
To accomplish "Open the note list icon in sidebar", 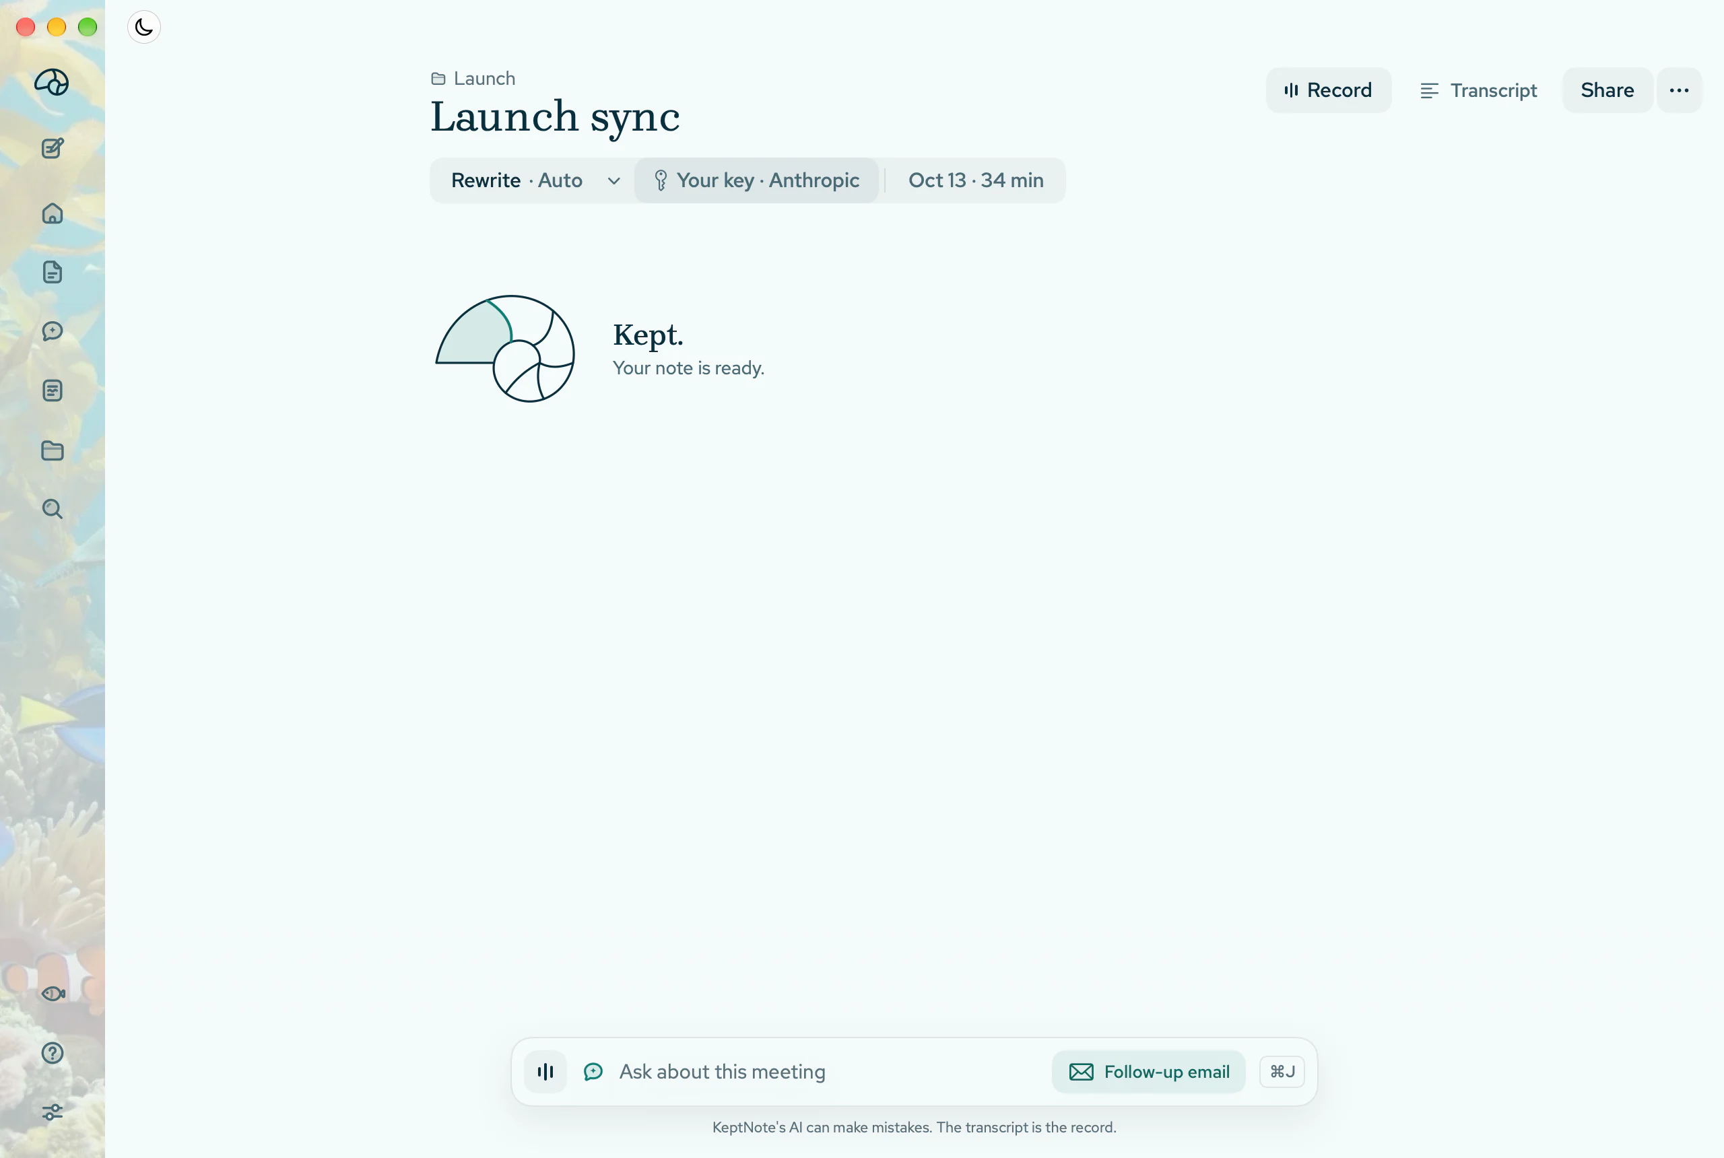I will (x=53, y=390).
